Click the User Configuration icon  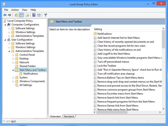(9, 40)
